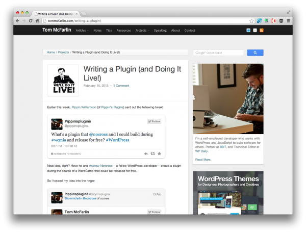This screenshot has width=306, height=233.
Task: Expand the Articles dropdown menu
Action: pyautogui.click(x=82, y=31)
